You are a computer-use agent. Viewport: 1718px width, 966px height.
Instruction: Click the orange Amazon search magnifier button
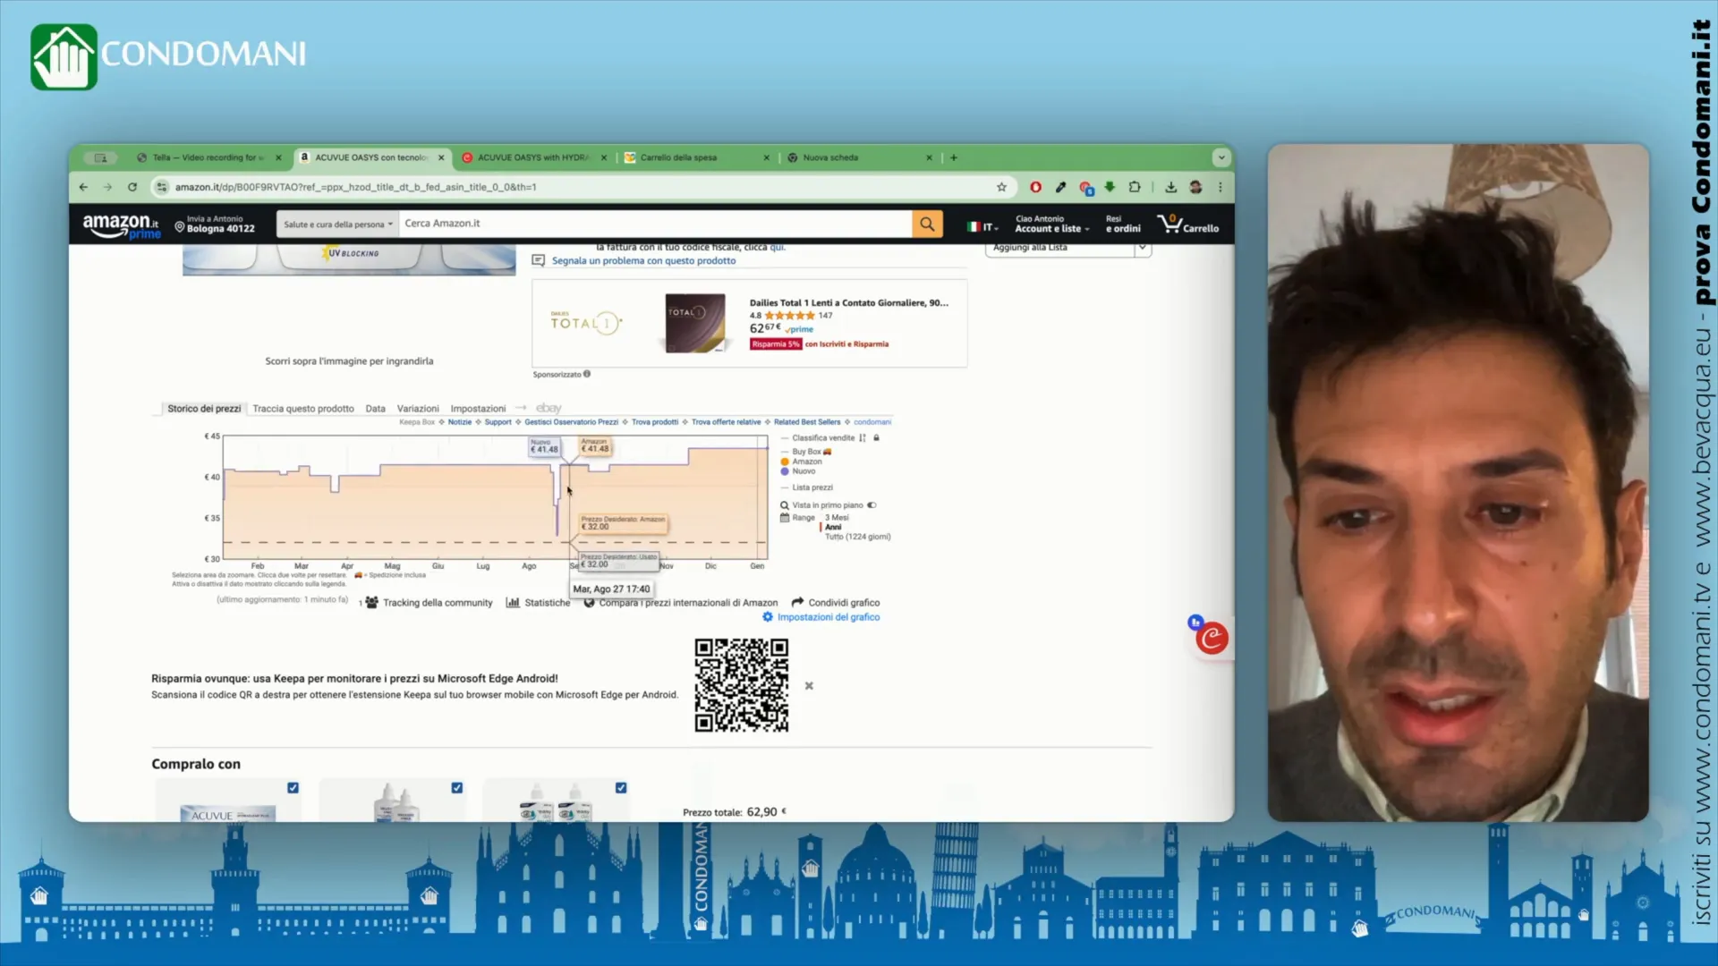(x=927, y=224)
